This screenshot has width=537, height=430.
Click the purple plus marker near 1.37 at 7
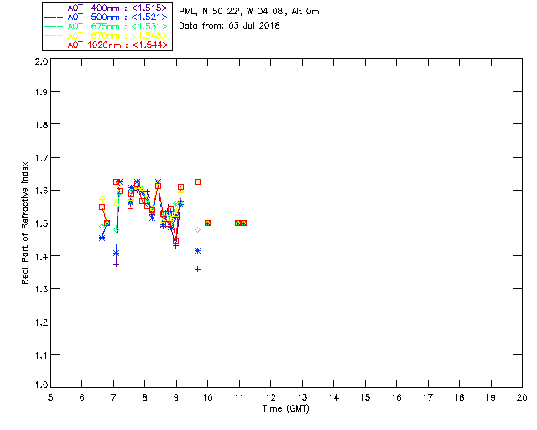pyautogui.click(x=117, y=265)
